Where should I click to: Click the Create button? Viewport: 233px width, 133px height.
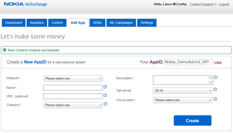(x=193, y=121)
